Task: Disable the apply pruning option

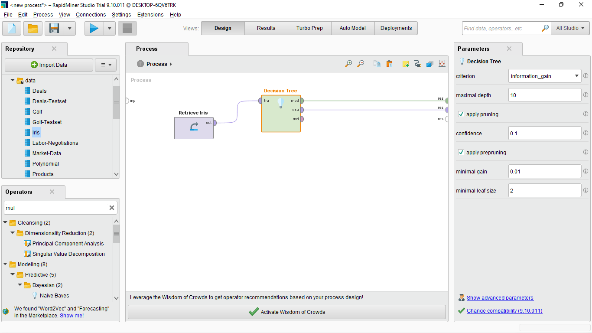Action: tap(461, 114)
